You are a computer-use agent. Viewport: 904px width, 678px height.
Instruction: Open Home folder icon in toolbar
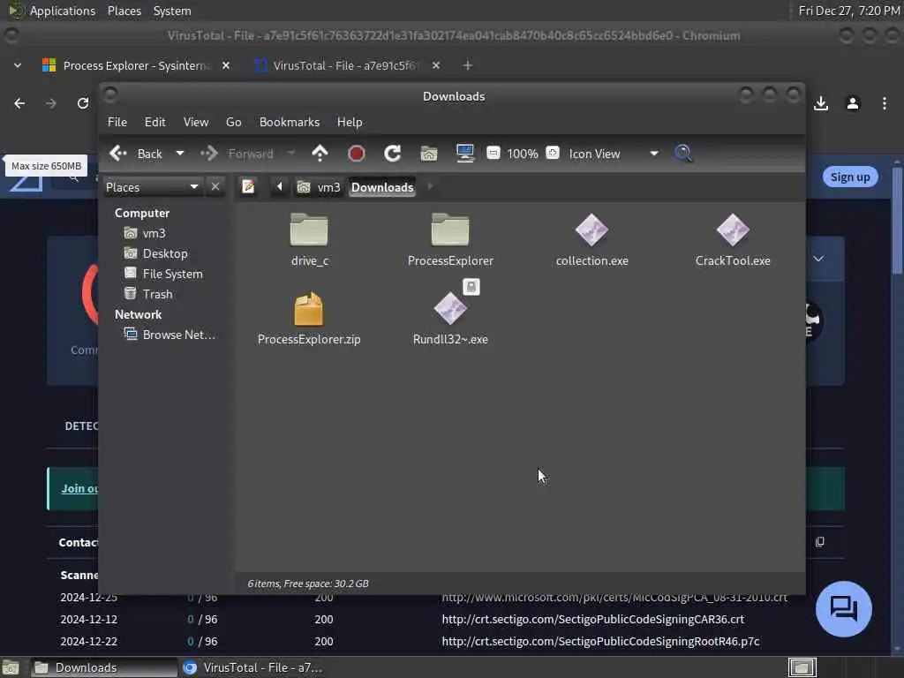tap(429, 154)
